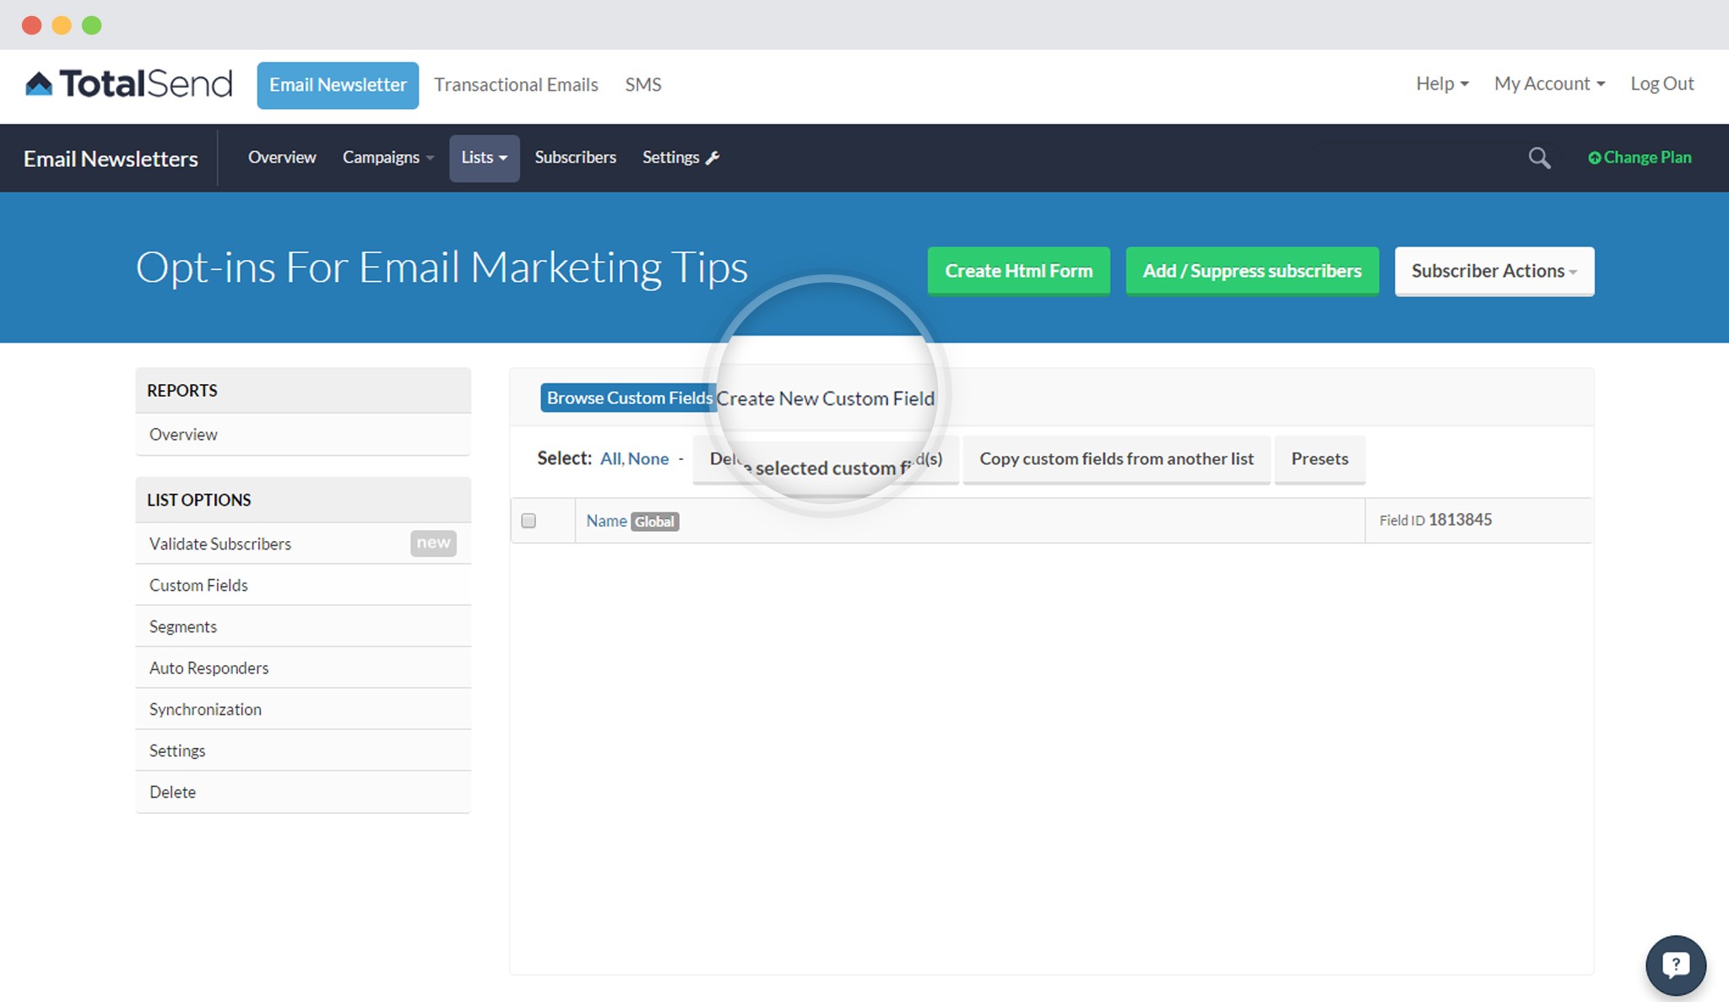Open Presets panel for custom fields

1319,457
